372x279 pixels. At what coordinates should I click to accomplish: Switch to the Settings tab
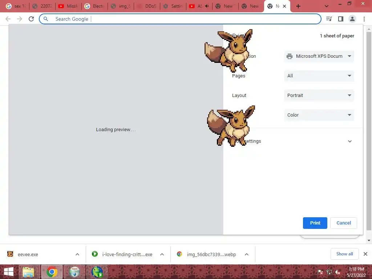[173, 6]
